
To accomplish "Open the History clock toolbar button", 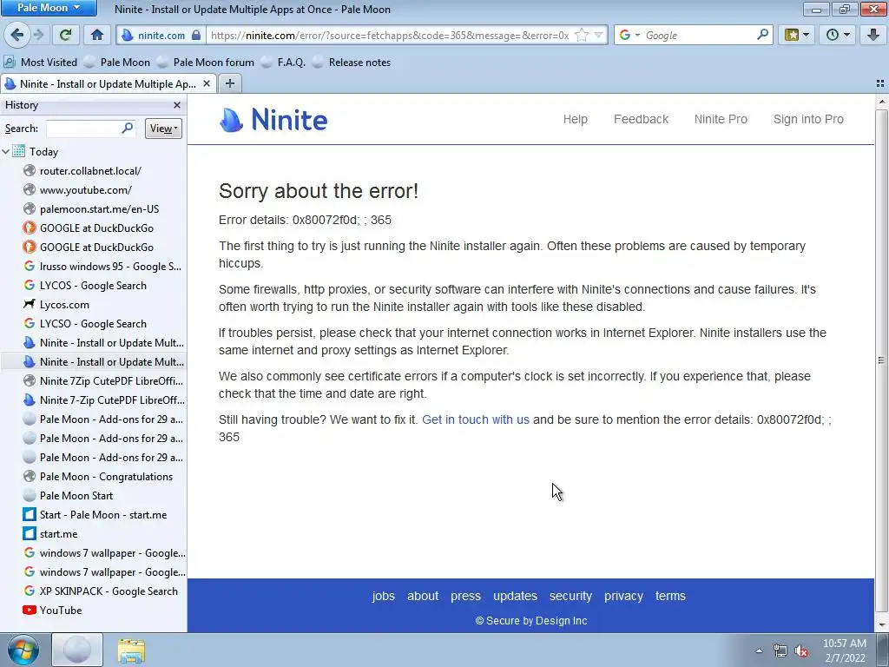I will (838, 35).
